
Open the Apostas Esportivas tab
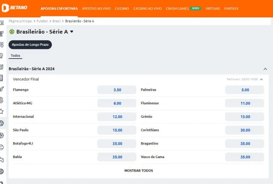pyautogui.click(x=59, y=9)
